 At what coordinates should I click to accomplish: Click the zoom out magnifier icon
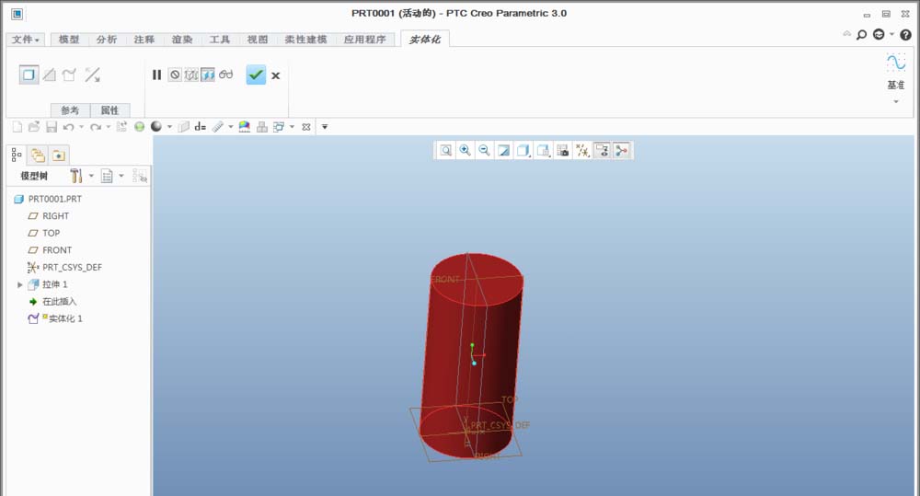(484, 151)
